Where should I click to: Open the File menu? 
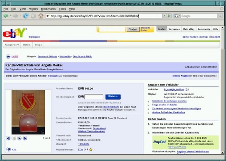6,9
